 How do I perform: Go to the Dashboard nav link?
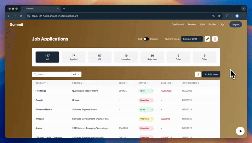[178, 24]
